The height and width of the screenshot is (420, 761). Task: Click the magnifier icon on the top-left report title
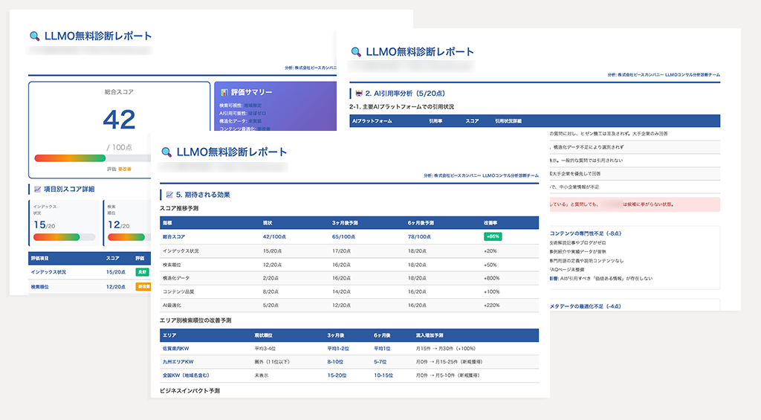[x=34, y=36]
